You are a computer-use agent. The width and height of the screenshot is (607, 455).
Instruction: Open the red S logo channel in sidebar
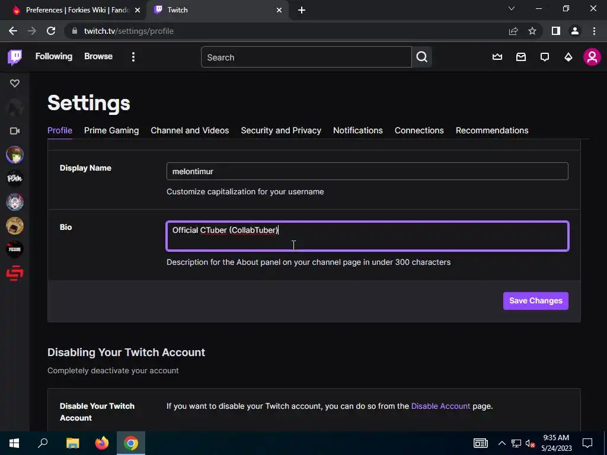pos(15,273)
